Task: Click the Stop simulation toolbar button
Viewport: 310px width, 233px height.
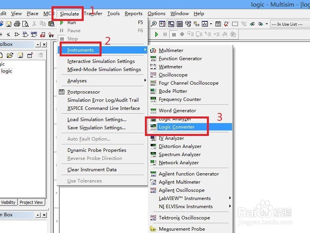Action: point(174,35)
